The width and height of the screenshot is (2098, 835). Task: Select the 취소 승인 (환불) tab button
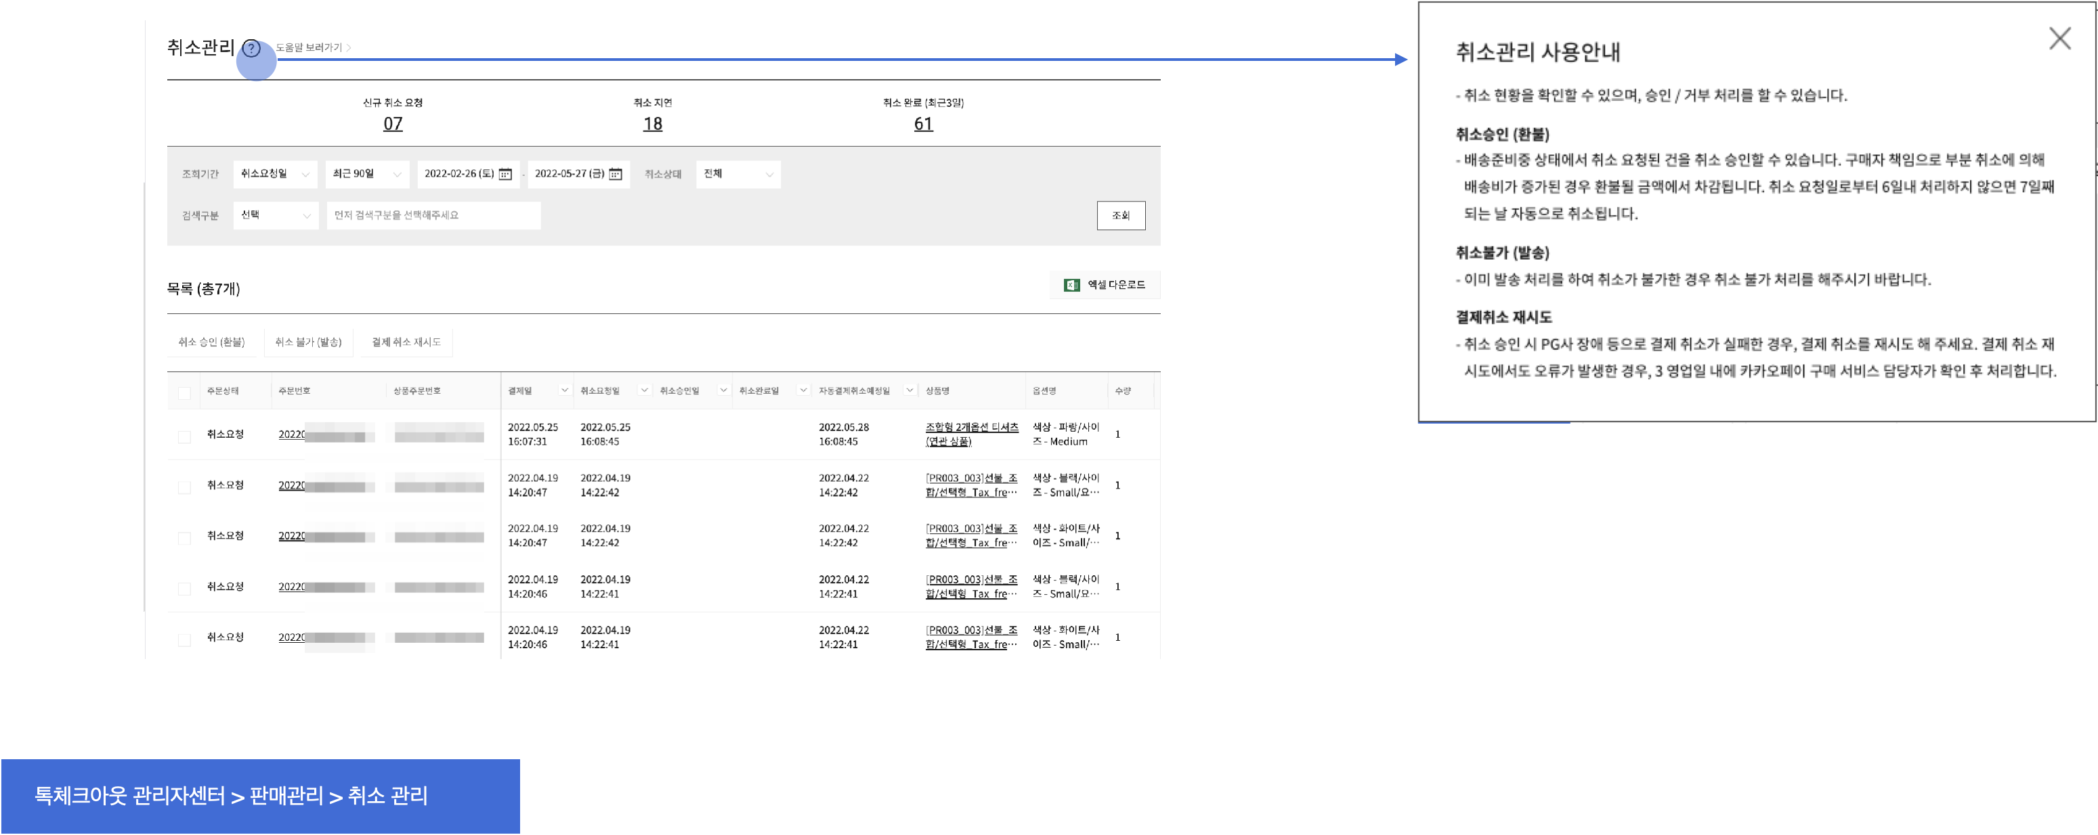coord(212,342)
